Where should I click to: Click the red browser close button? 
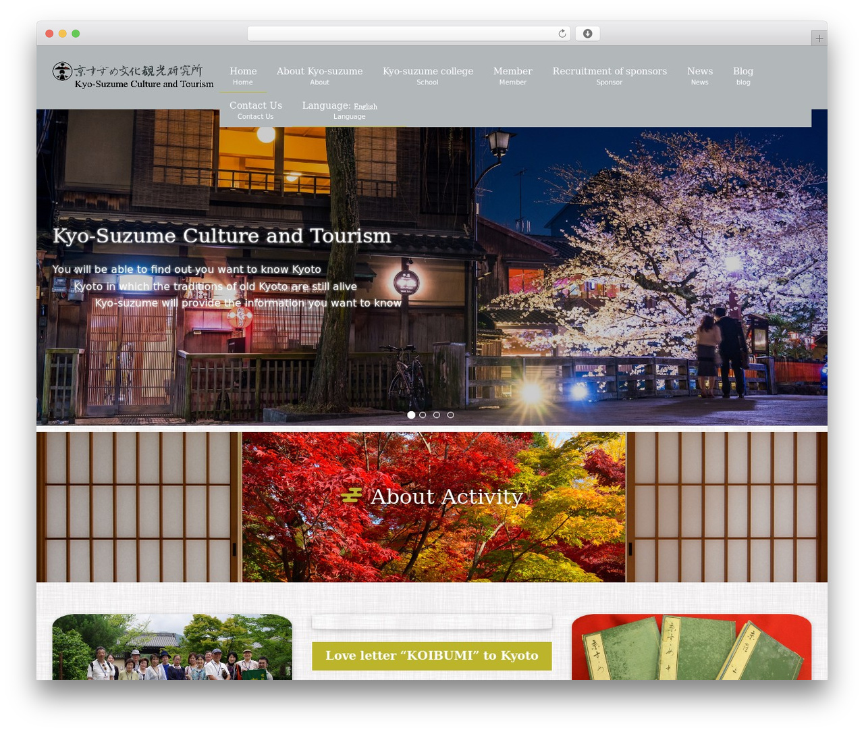coord(49,34)
